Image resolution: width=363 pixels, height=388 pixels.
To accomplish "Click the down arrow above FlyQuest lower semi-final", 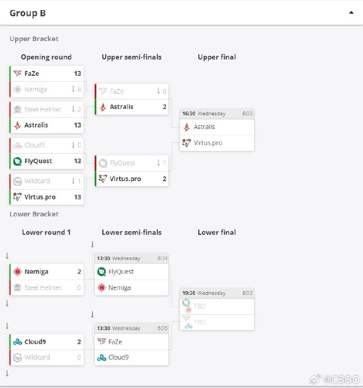I will (92, 244).
